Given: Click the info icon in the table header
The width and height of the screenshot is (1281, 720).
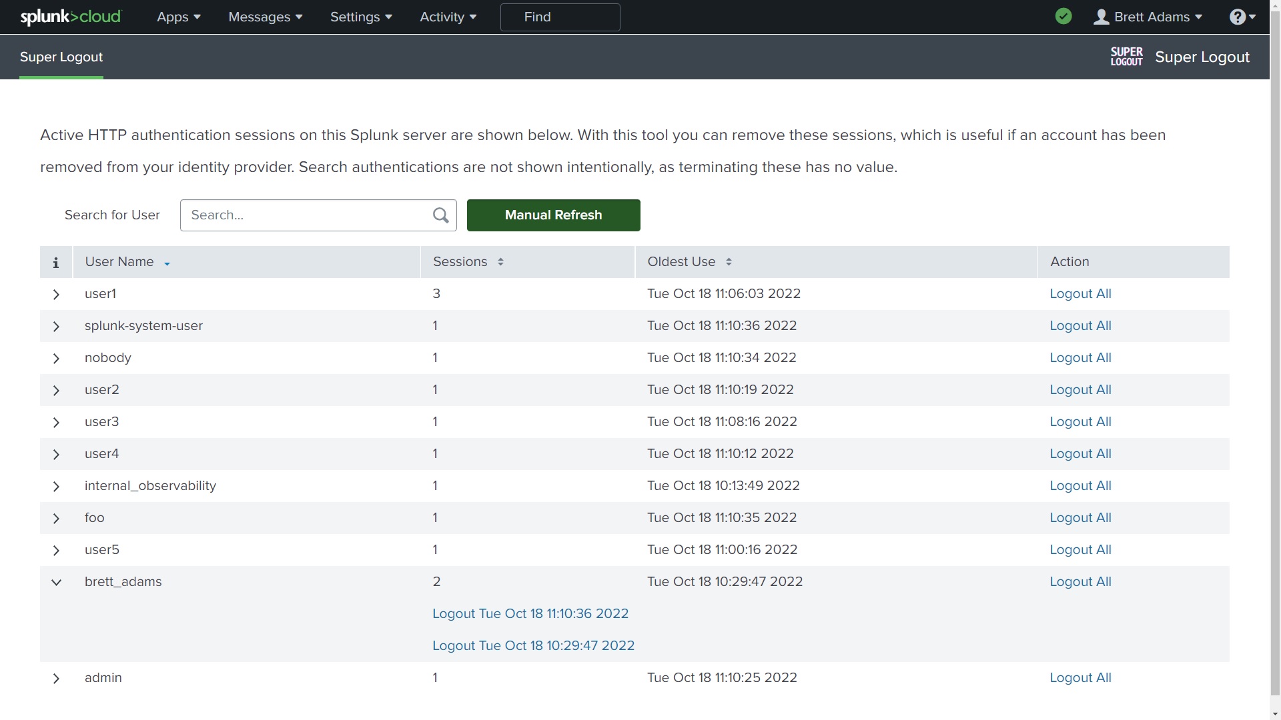Looking at the screenshot, I should pos(55,262).
